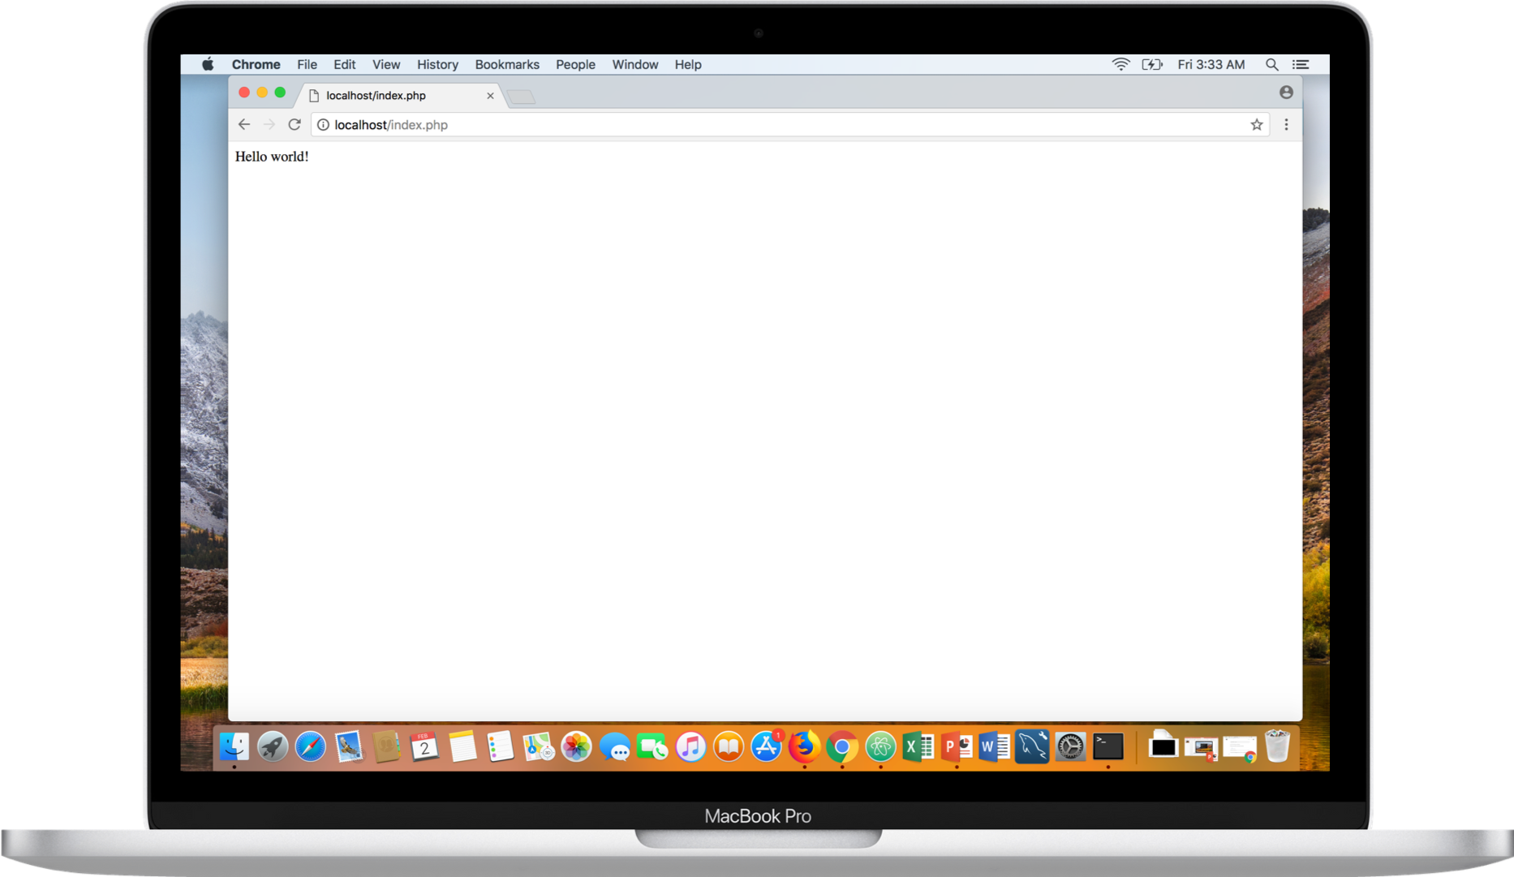Launch MySQL Workbench from the dock
The height and width of the screenshot is (877, 1514).
pos(1030,746)
